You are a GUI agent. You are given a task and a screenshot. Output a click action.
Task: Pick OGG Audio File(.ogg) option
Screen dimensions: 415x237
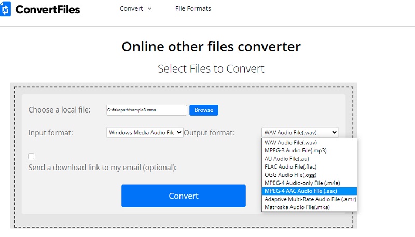coord(309,175)
